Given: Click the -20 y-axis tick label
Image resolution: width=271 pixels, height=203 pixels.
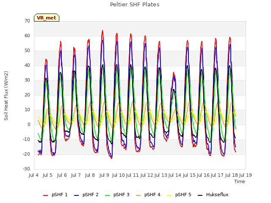Looking at the screenshot, I should (x=26, y=154).
